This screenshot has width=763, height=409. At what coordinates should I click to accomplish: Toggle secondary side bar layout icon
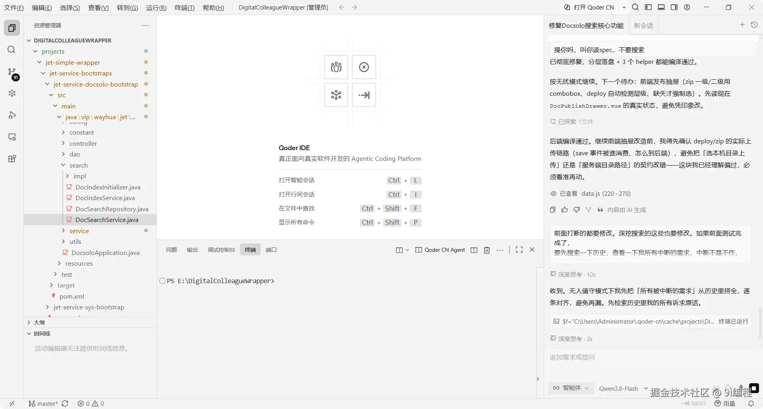tap(674, 7)
